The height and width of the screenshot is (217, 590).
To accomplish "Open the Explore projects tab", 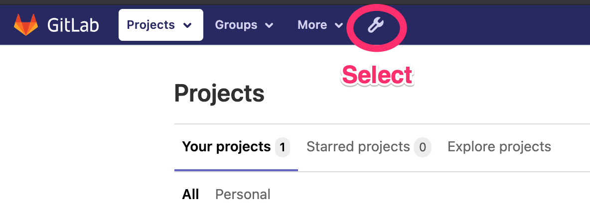I will (499, 146).
